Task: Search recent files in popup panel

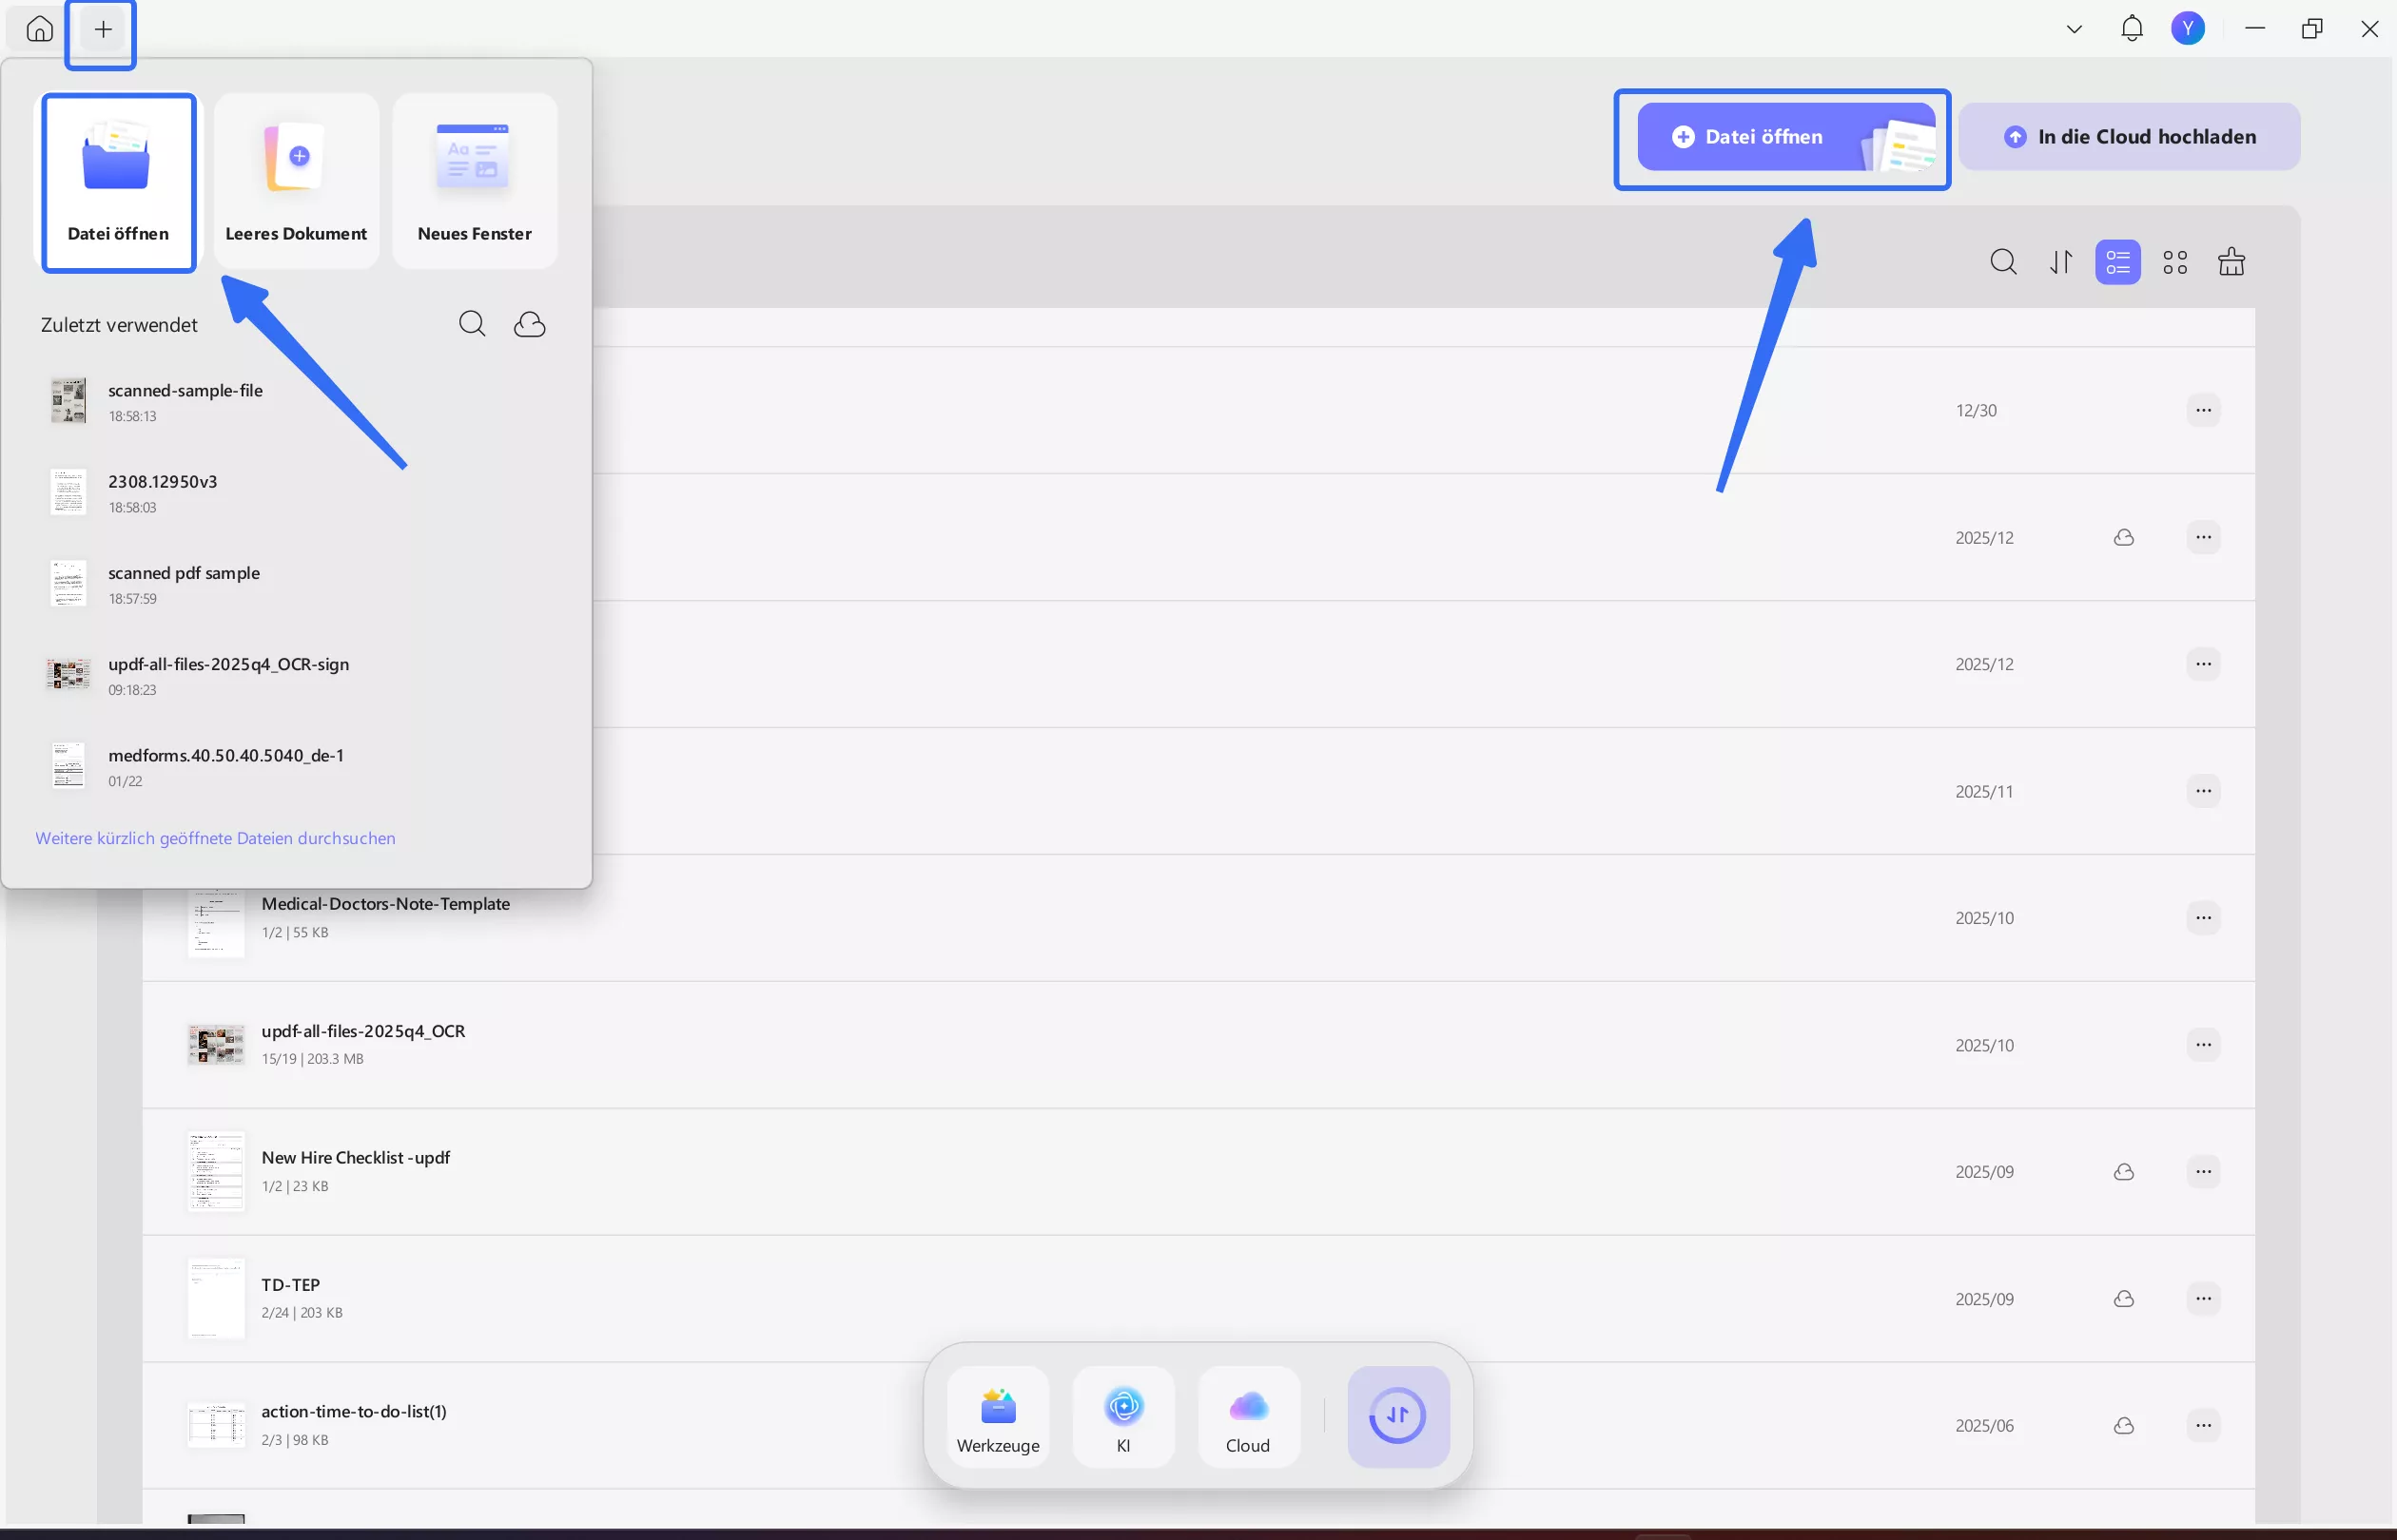Action: (x=472, y=324)
